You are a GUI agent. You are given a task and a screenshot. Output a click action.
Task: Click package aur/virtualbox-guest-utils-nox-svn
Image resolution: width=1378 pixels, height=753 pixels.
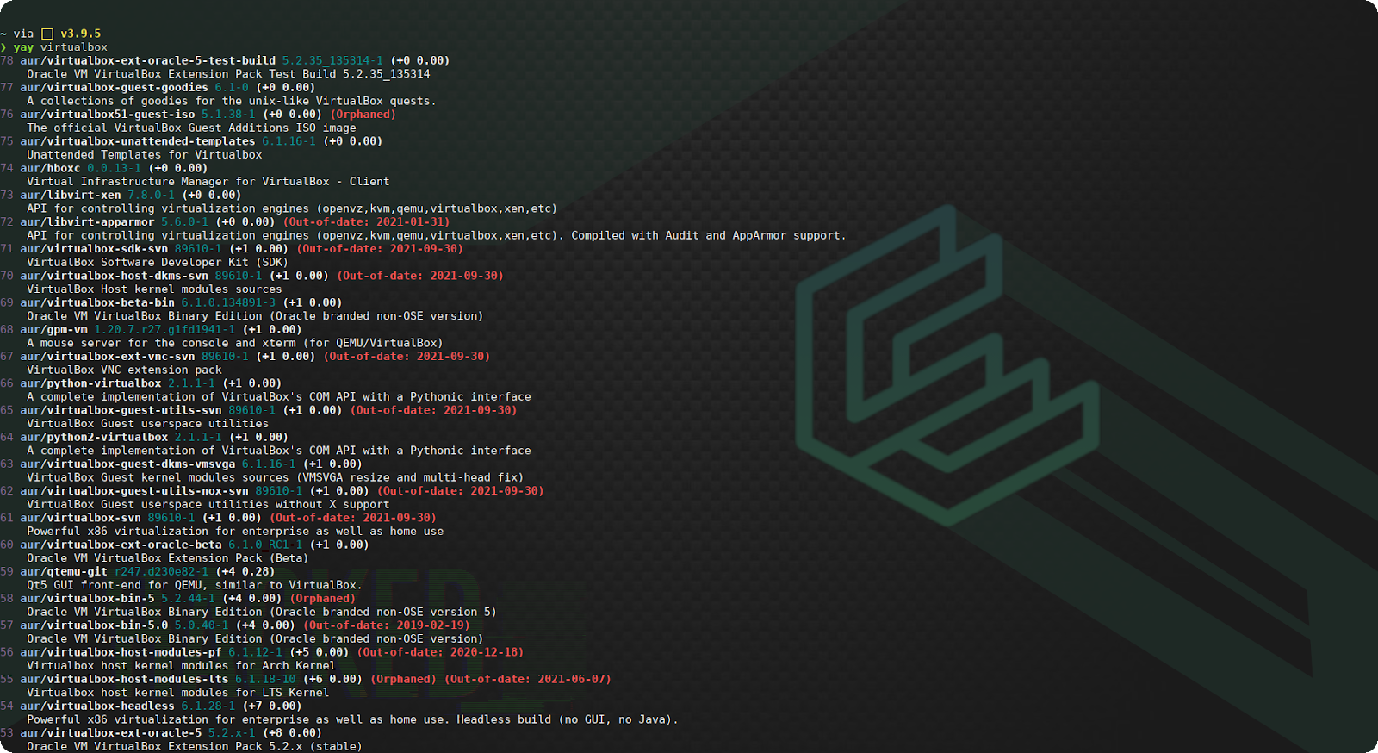point(134,490)
